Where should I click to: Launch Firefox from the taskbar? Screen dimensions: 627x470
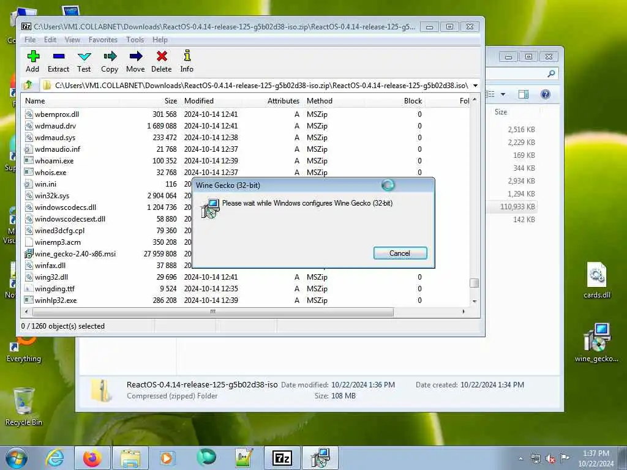tap(92, 458)
